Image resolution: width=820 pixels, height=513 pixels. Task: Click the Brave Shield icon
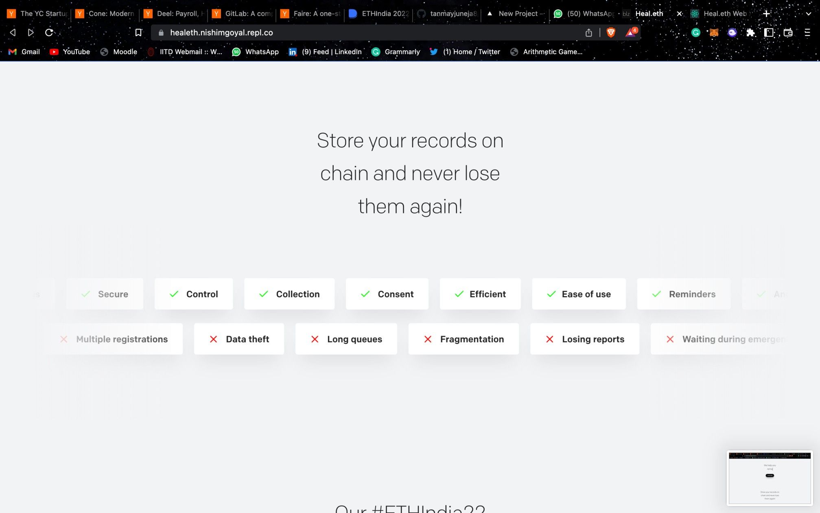coord(611,32)
